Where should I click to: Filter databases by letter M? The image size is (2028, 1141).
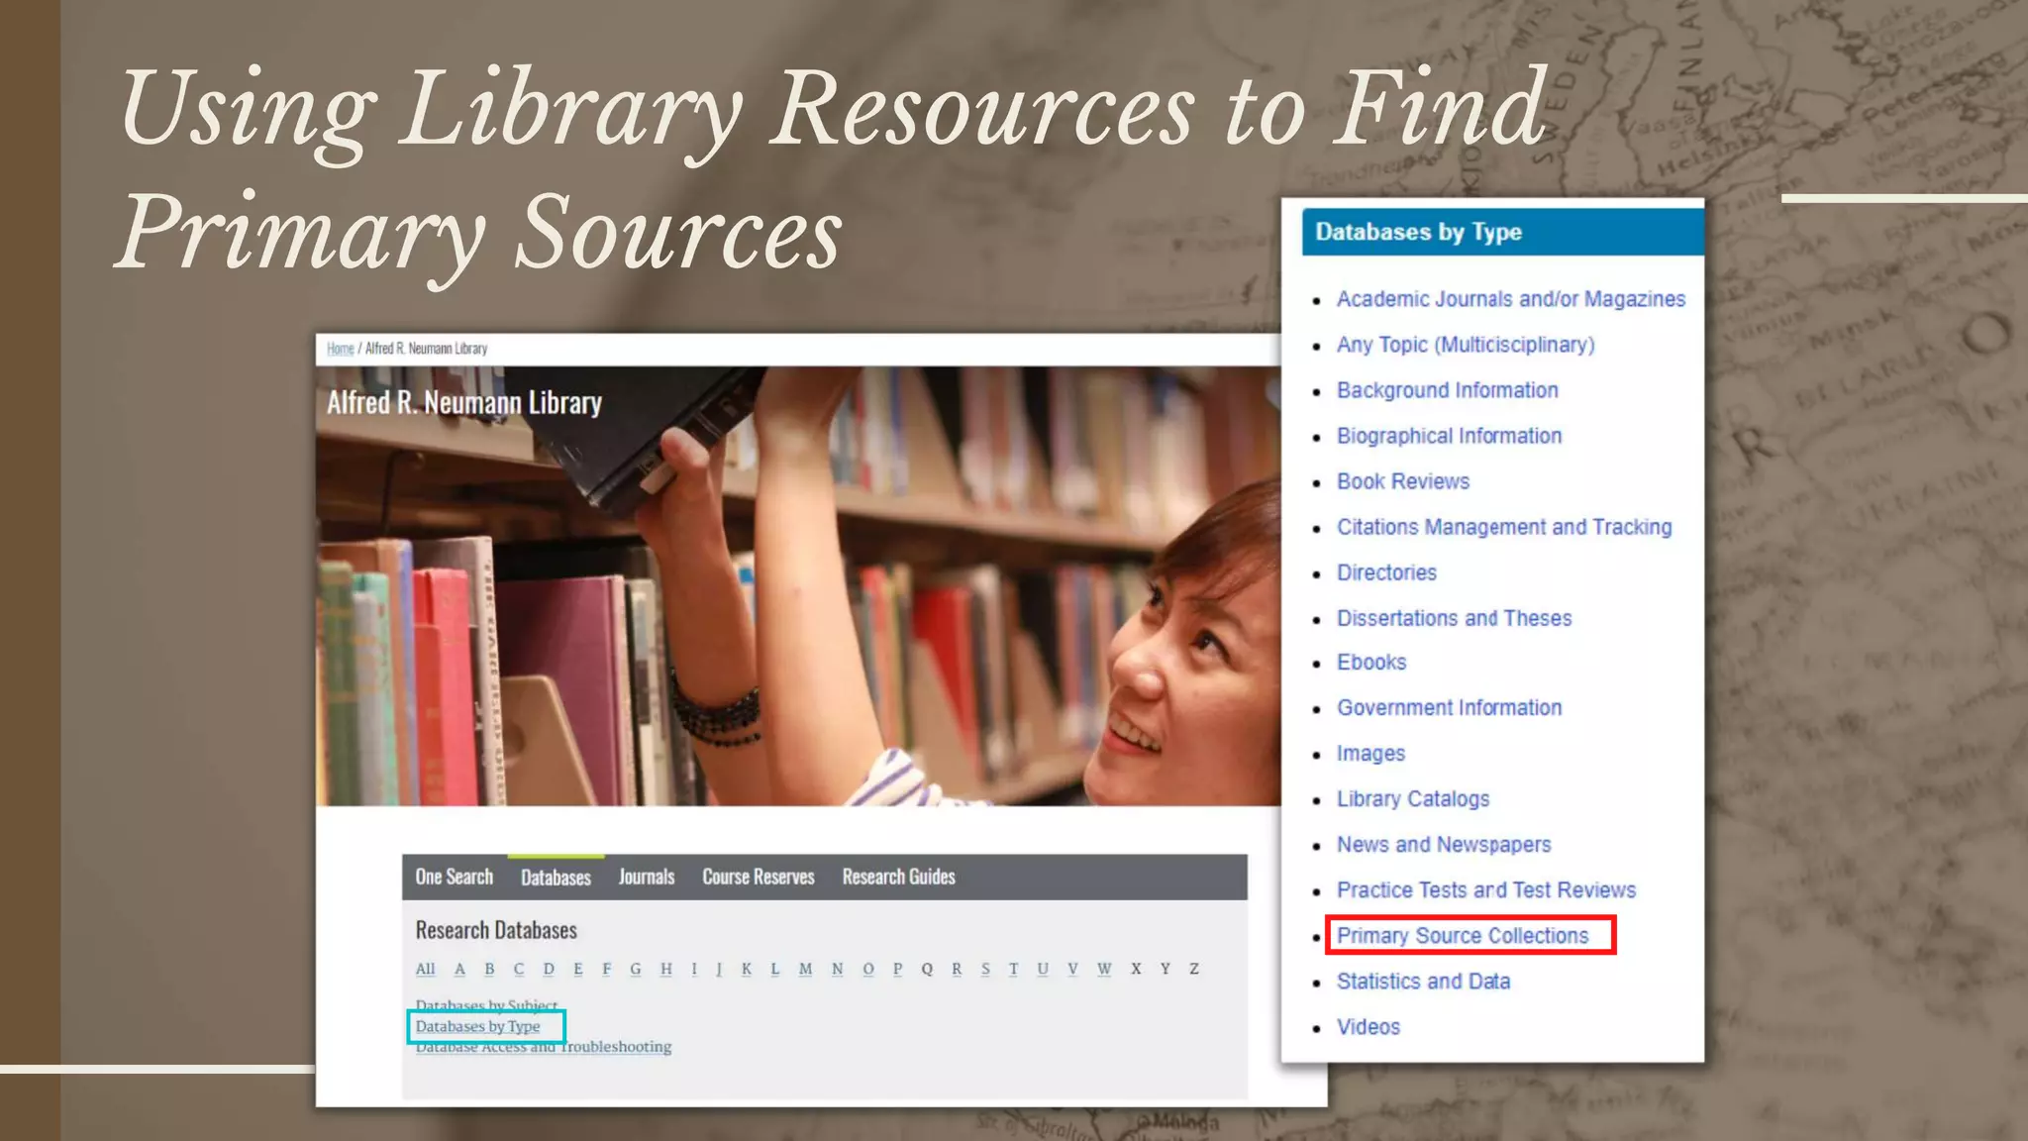(805, 969)
